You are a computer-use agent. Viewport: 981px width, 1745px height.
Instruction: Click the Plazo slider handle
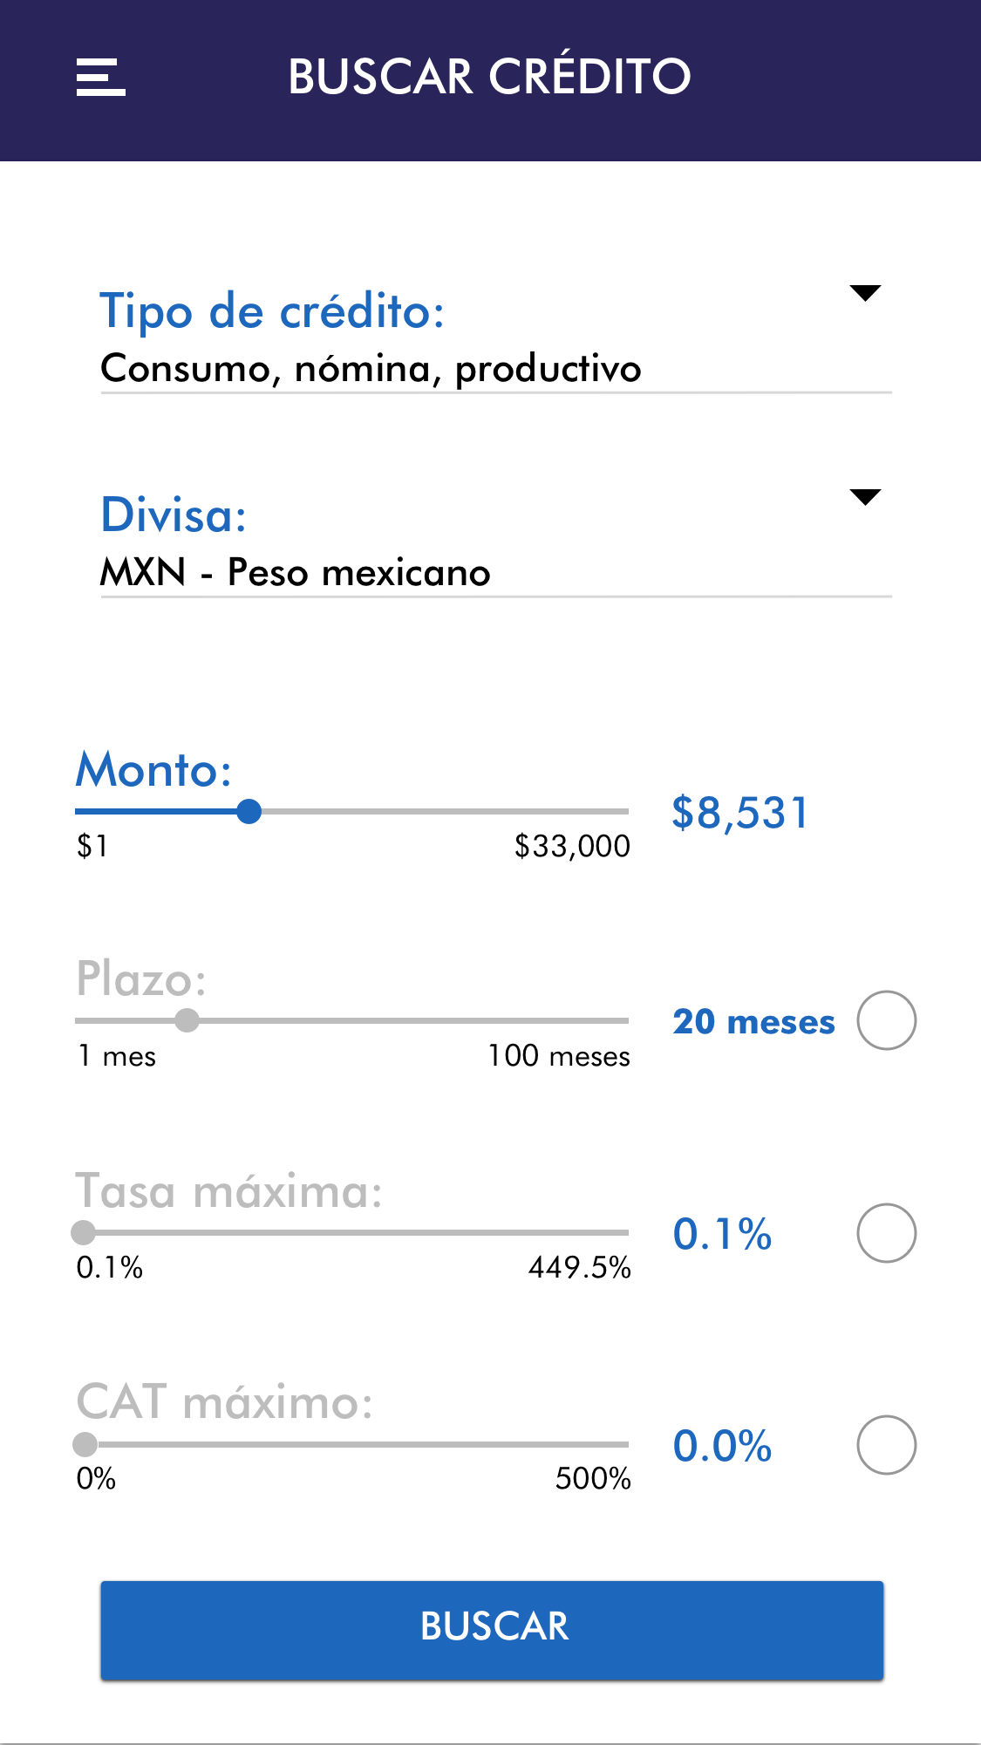187,1020
